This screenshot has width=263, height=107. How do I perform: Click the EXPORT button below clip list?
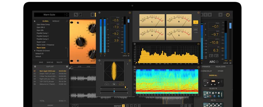click(x=50, y=105)
